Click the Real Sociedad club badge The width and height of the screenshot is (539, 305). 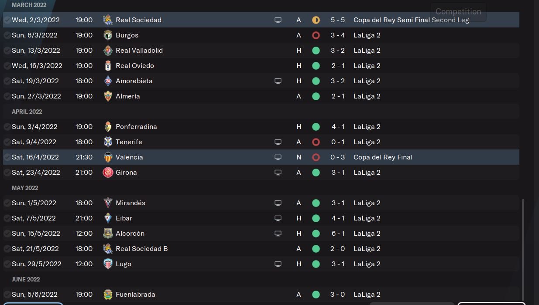(108, 20)
